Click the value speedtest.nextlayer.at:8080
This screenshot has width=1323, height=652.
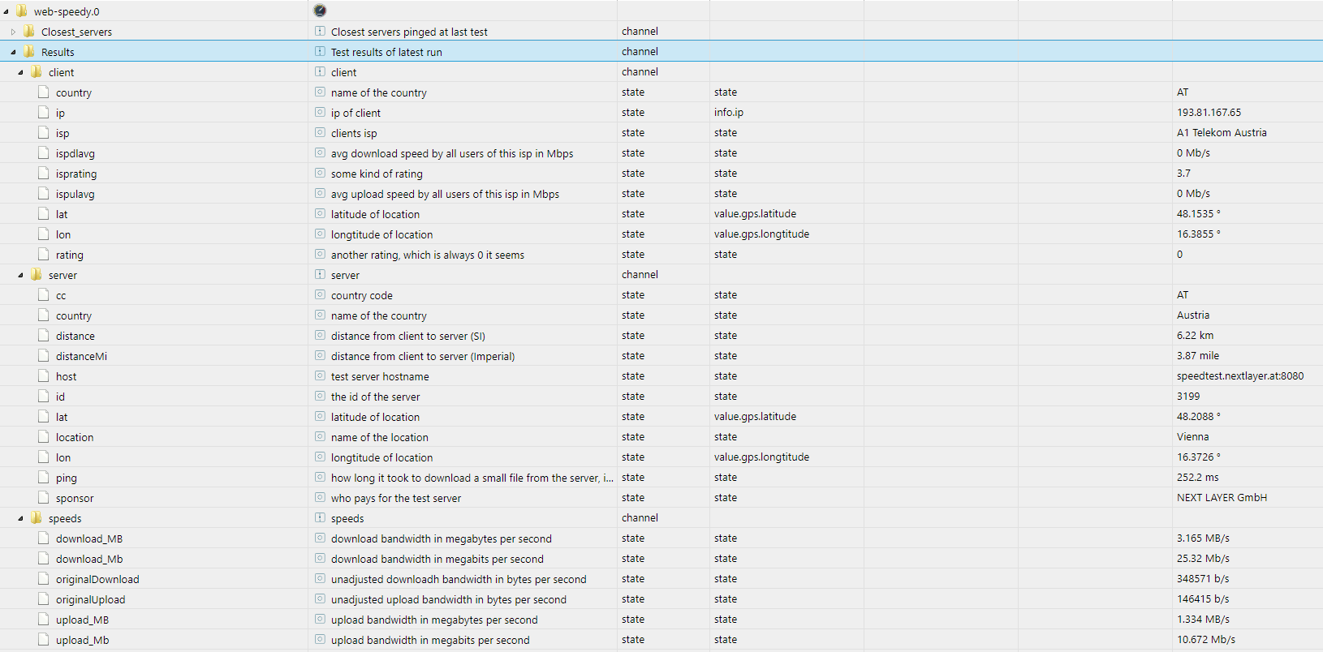1240,376
